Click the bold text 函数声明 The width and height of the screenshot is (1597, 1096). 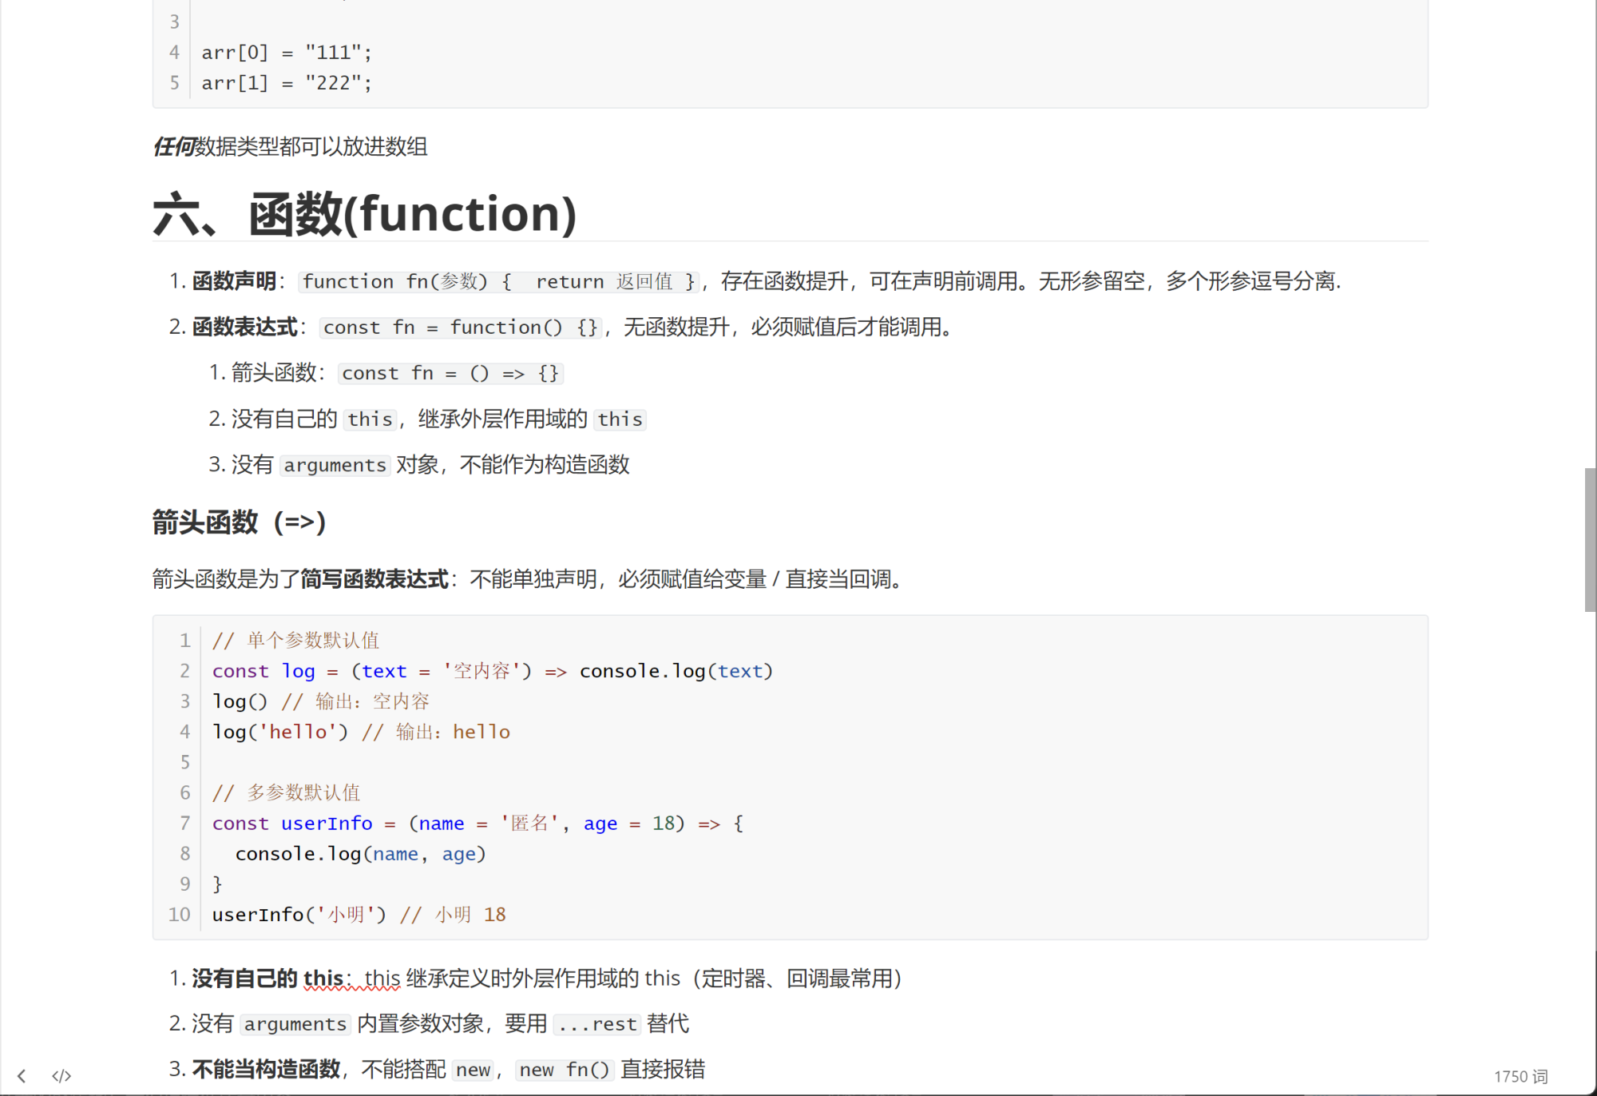[x=234, y=281]
